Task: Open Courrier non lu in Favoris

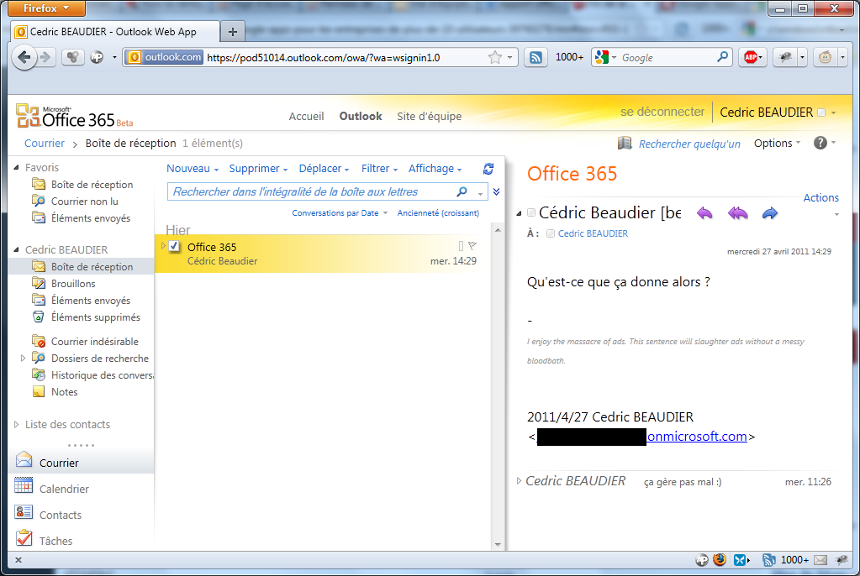Action: pyautogui.click(x=84, y=202)
